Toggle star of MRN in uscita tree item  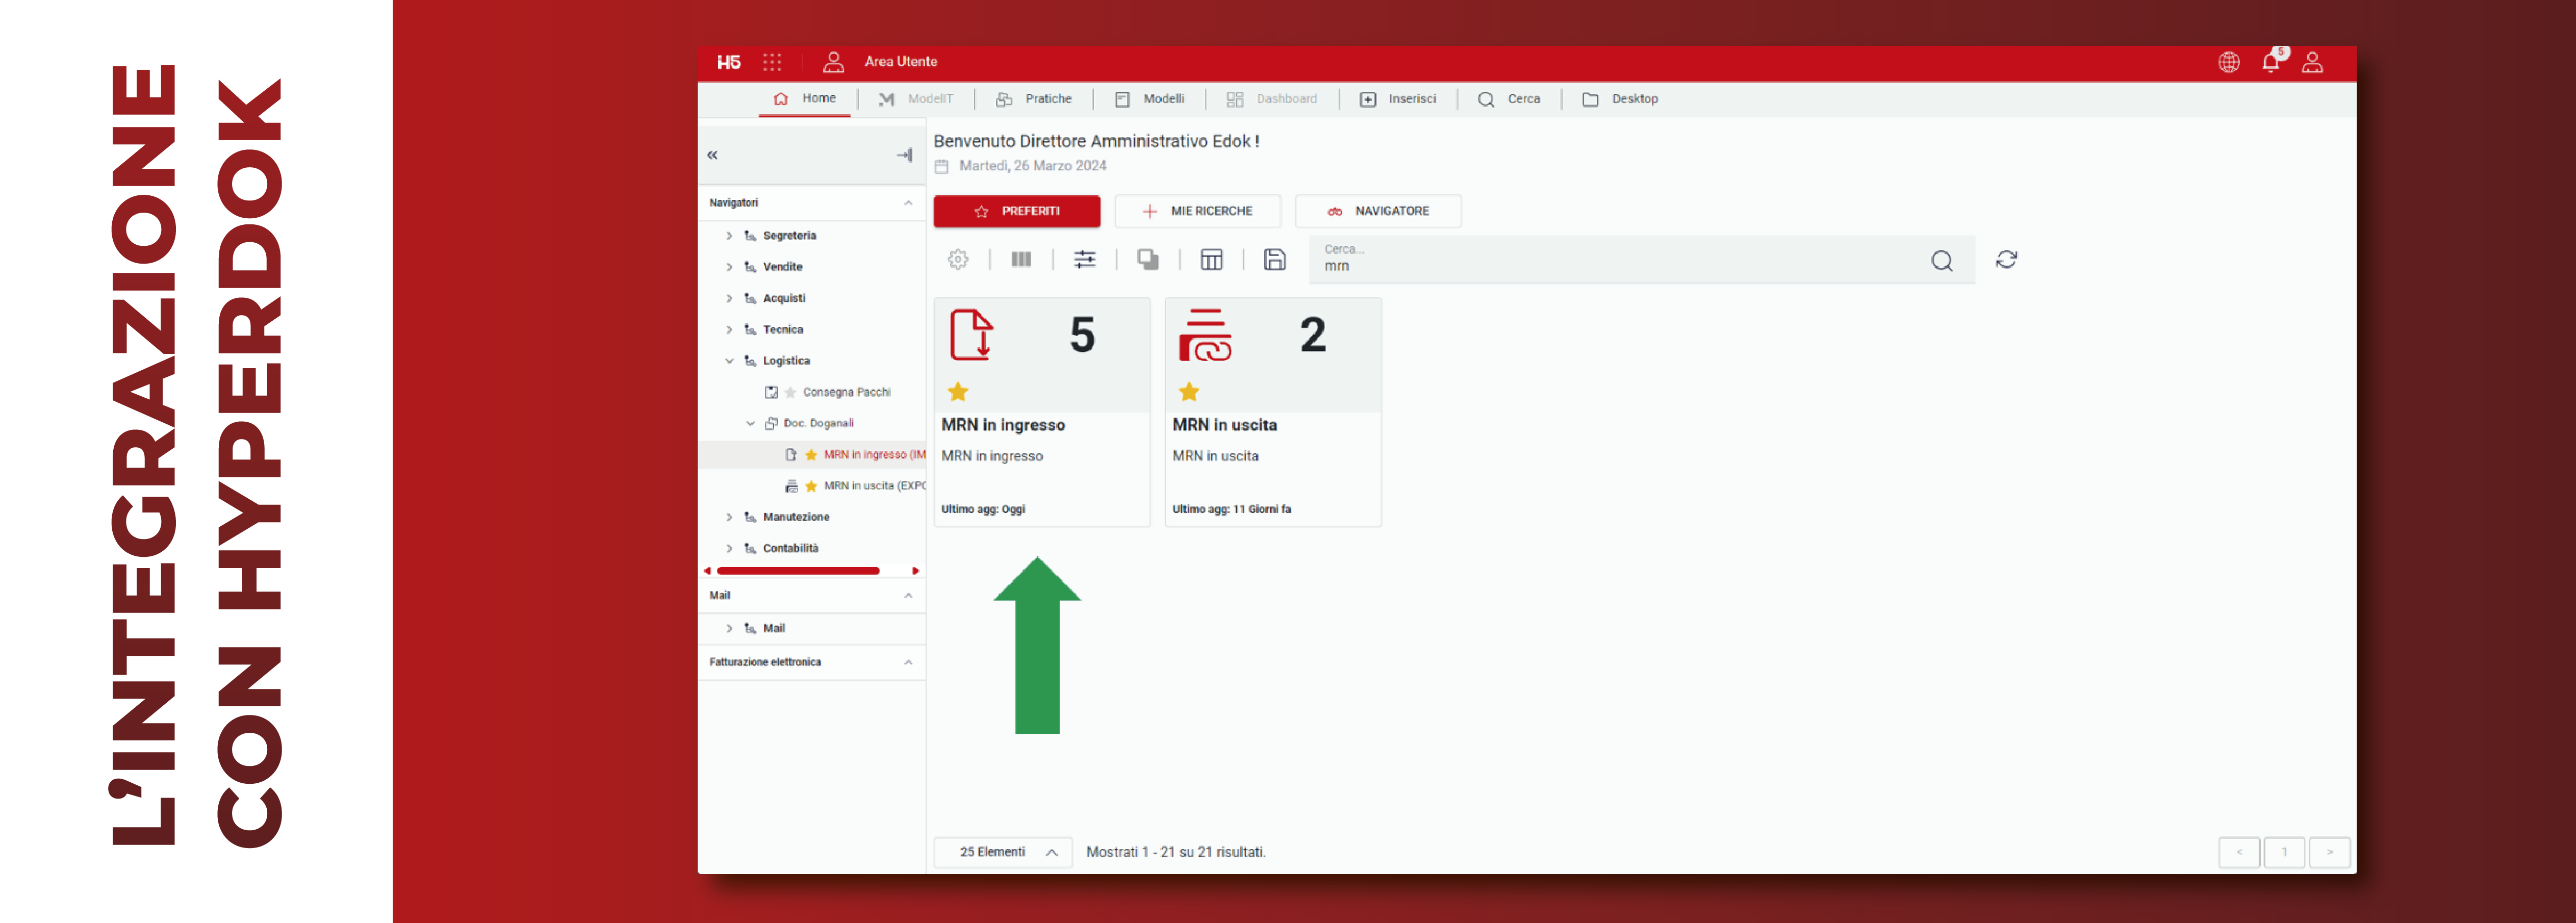811,486
